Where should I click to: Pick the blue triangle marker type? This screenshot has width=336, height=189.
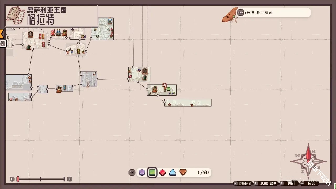click(x=172, y=172)
